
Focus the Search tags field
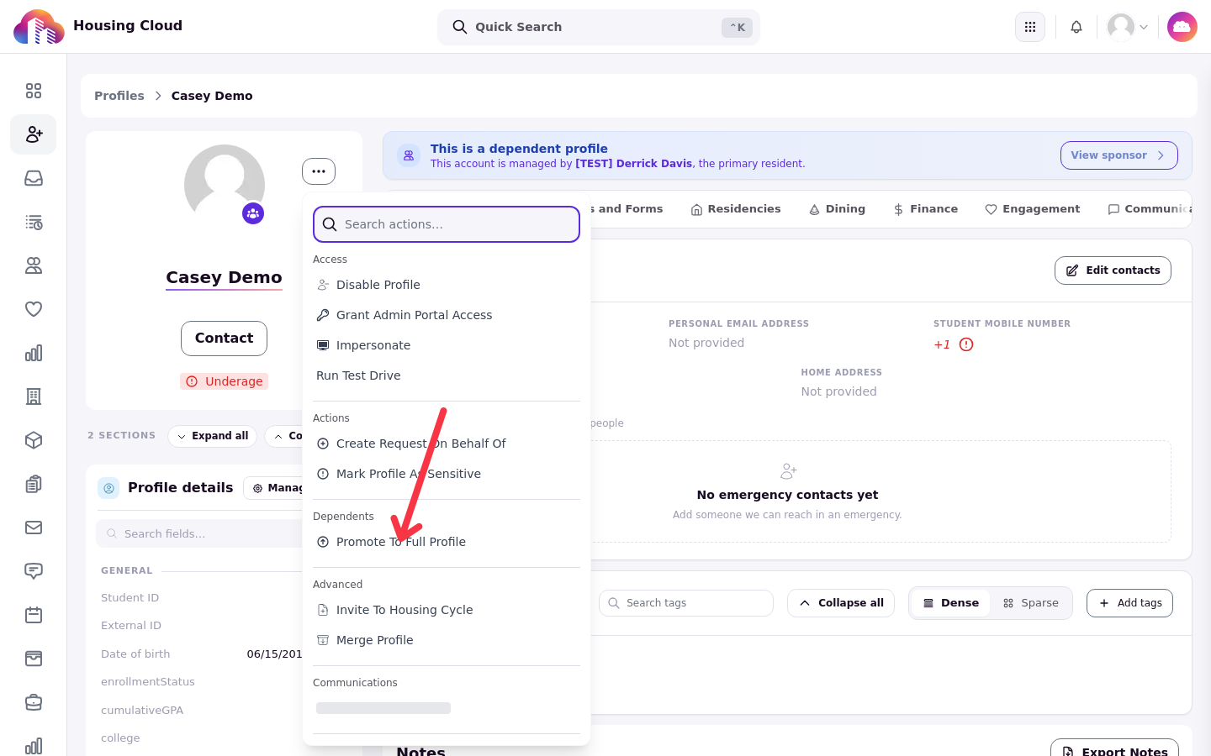[x=686, y=603]
